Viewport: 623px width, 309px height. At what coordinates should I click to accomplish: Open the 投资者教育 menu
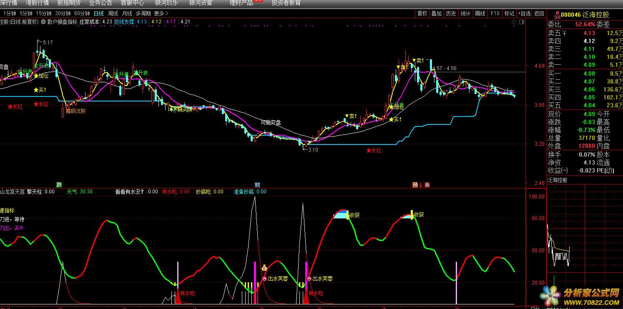(286, 3)
